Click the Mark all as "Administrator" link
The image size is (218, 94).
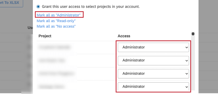click(x=59, y=15)
